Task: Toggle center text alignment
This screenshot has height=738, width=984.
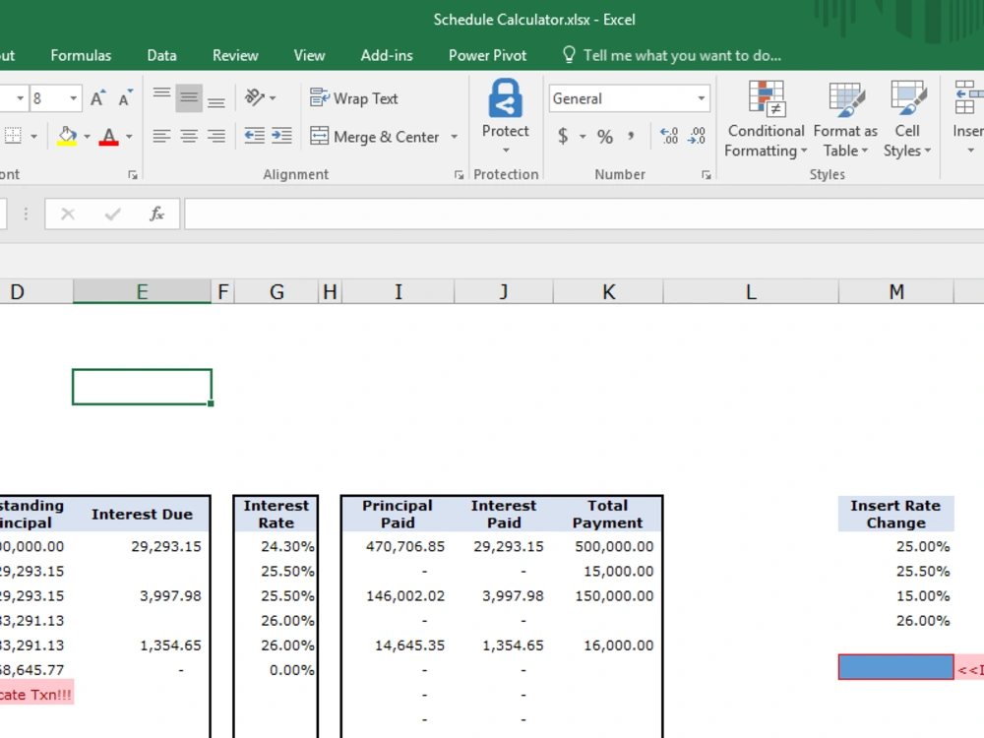Action: tap(188, 136)
